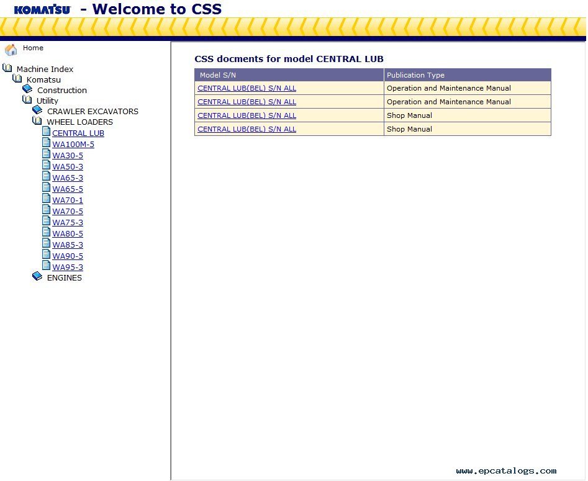Select Komatsu tree label

click(x=43, y=79)
